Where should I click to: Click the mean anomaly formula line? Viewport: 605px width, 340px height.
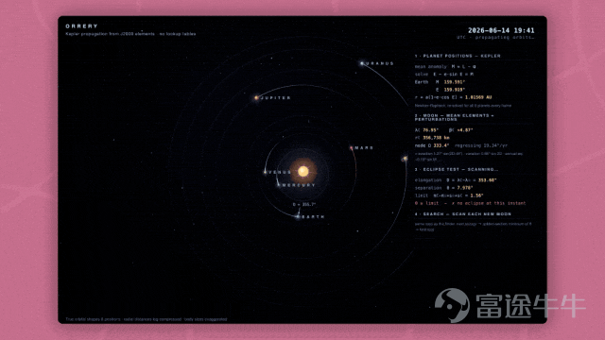coord(445,66)
